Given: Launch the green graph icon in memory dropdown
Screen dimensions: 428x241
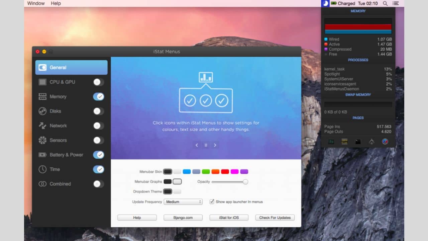Looking at the screenshot, I should pos(331,142).
